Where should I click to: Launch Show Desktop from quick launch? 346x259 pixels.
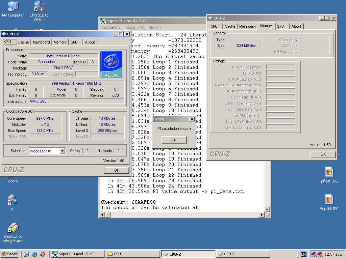26,254
